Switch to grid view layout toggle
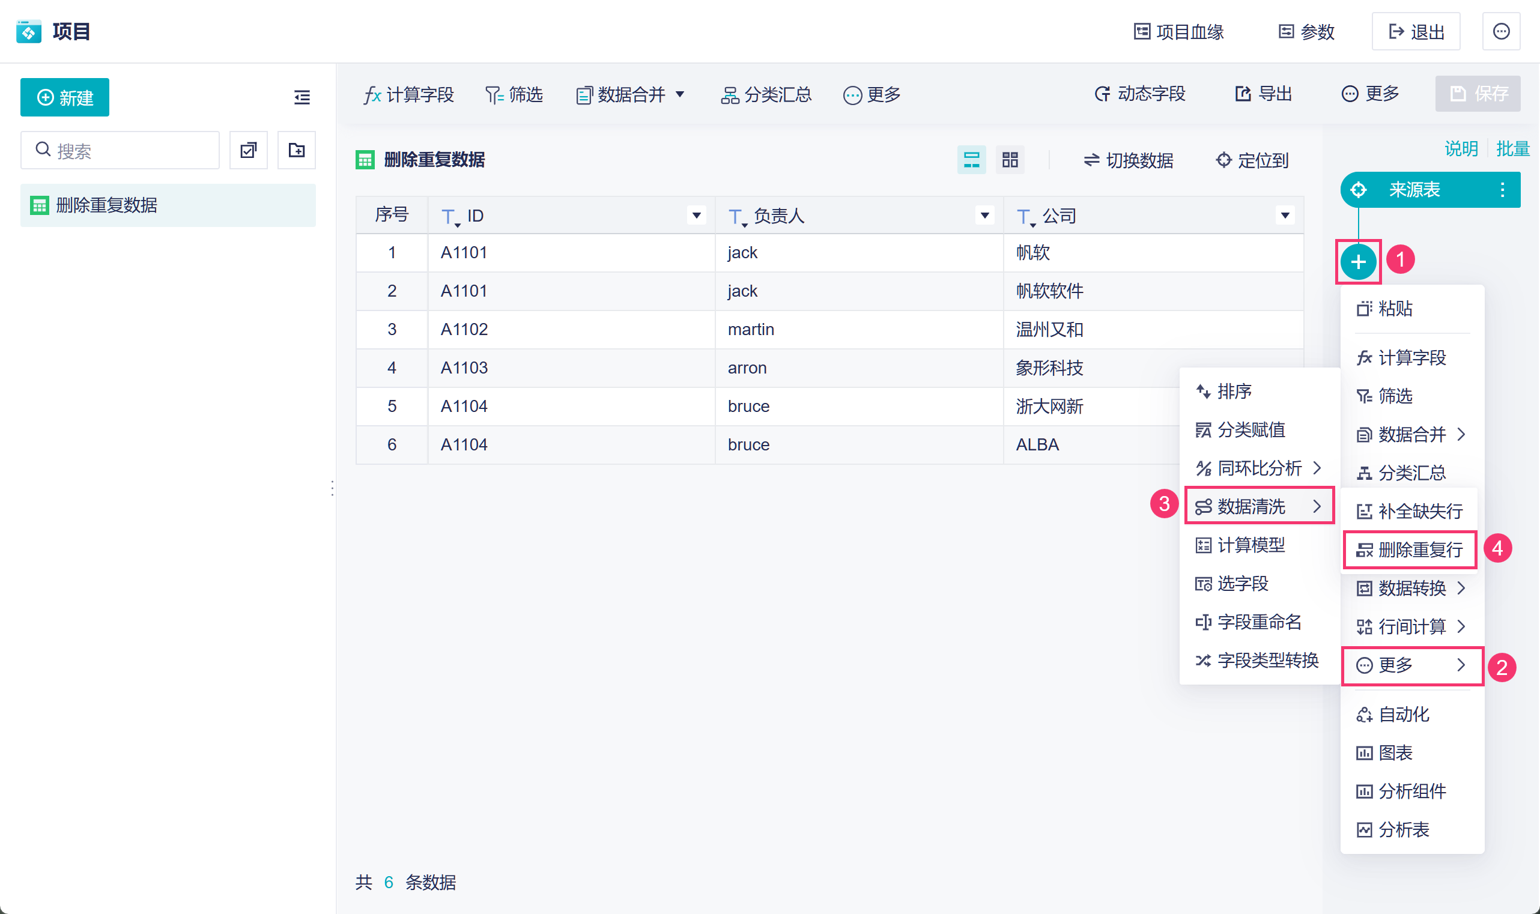Screen dimensions: 1540x914 click(x=1010, y=160)
